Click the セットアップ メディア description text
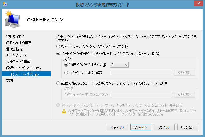The width and height of the screenshot is (205, 137). 126,38
